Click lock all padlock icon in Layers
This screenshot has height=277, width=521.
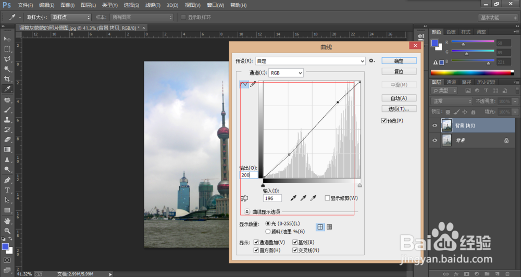click(x=473, y=112)
